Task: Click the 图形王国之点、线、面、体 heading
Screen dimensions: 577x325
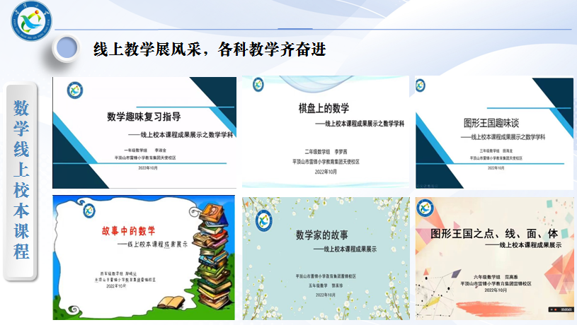Action: [x=495, y=232]
